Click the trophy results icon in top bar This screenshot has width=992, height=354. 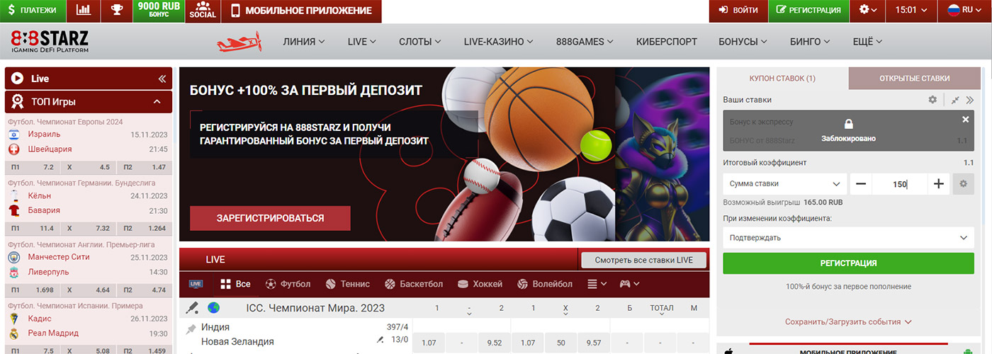(116, 11)
